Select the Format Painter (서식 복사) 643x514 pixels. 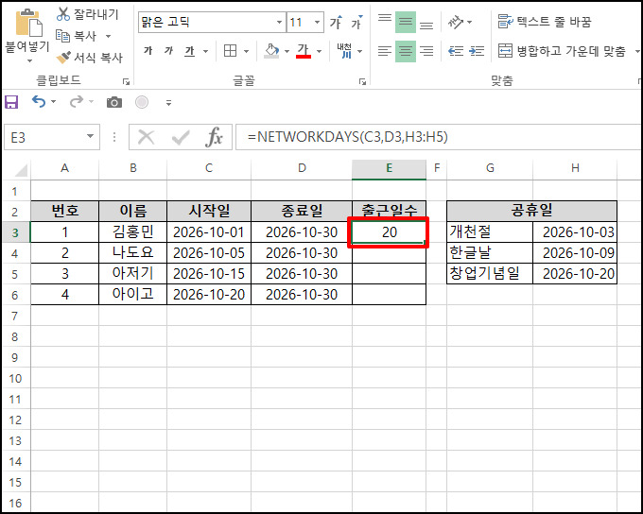pyautogui.click(x=90, y=58)
